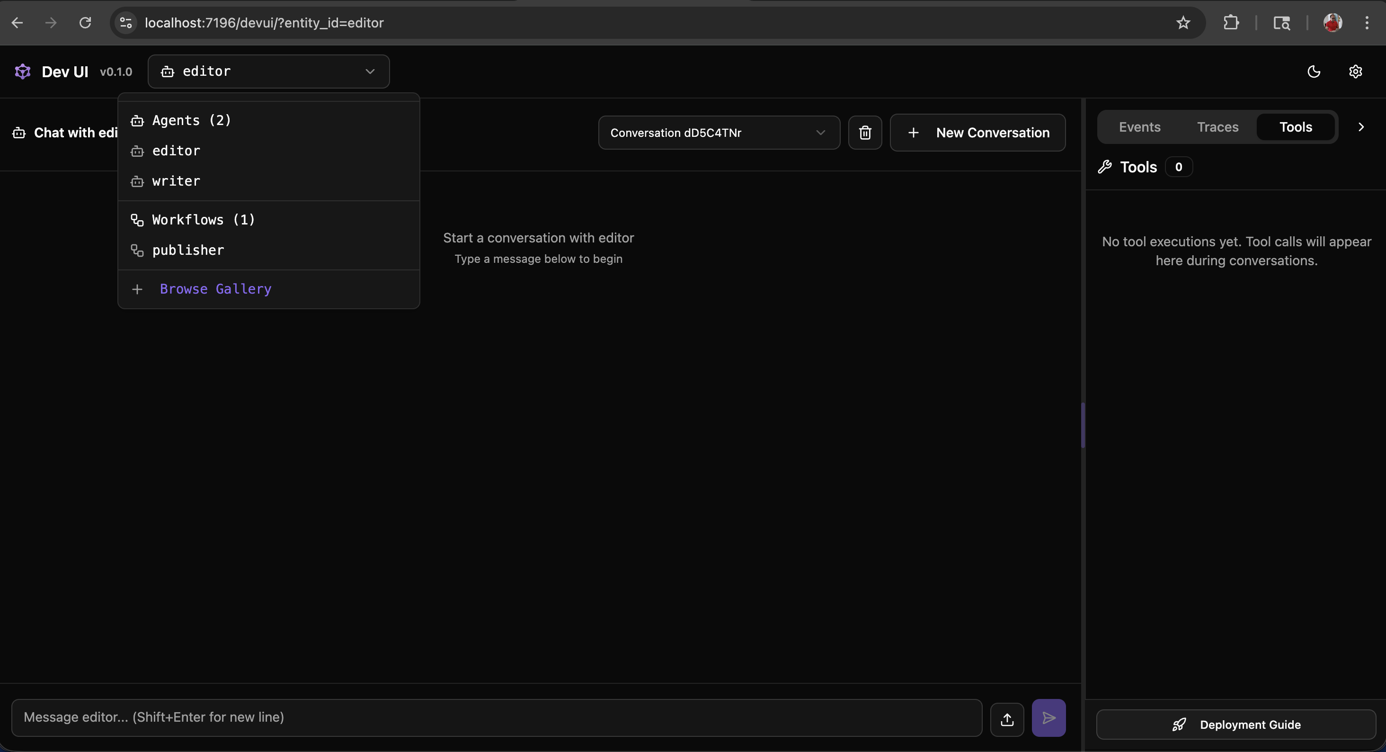Click the upload file icon

(1007, 718)
